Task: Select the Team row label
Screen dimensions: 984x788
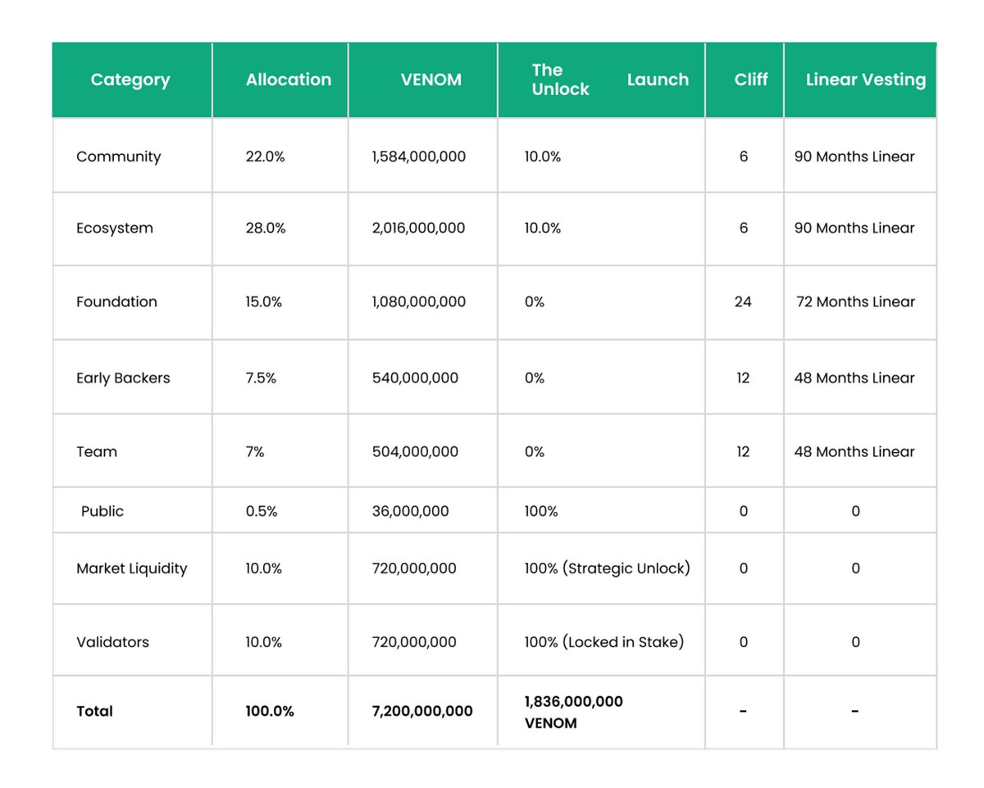Action: pos(98,451)
